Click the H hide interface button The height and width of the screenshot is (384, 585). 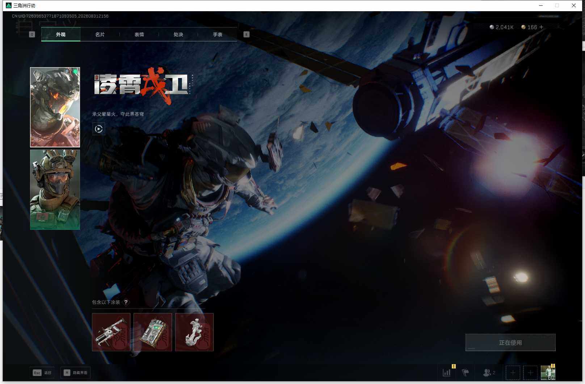(75, 372)
